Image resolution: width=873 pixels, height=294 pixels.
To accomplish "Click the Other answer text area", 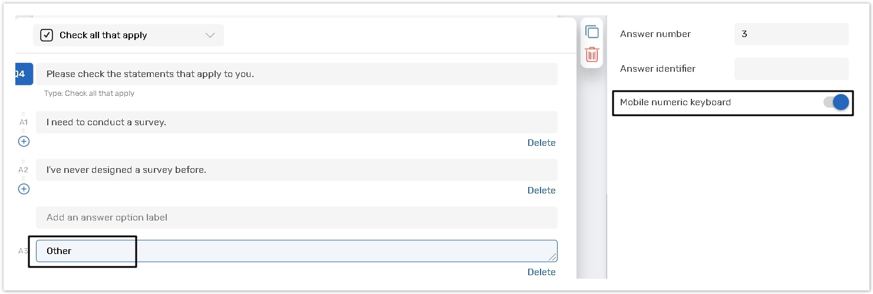I will [x=296, y=251].
